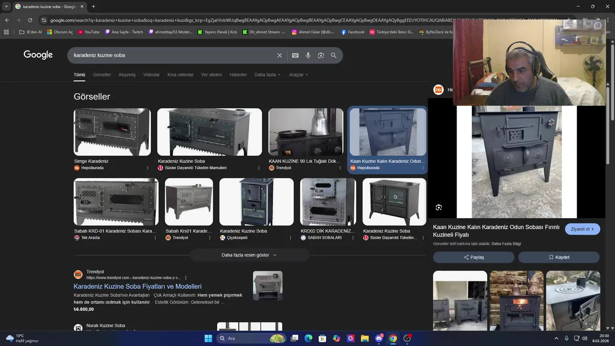Open the weather widget showing 13°C
This screenshot has width=615, height=346.
pyautogui.click(x=22, y=338)
